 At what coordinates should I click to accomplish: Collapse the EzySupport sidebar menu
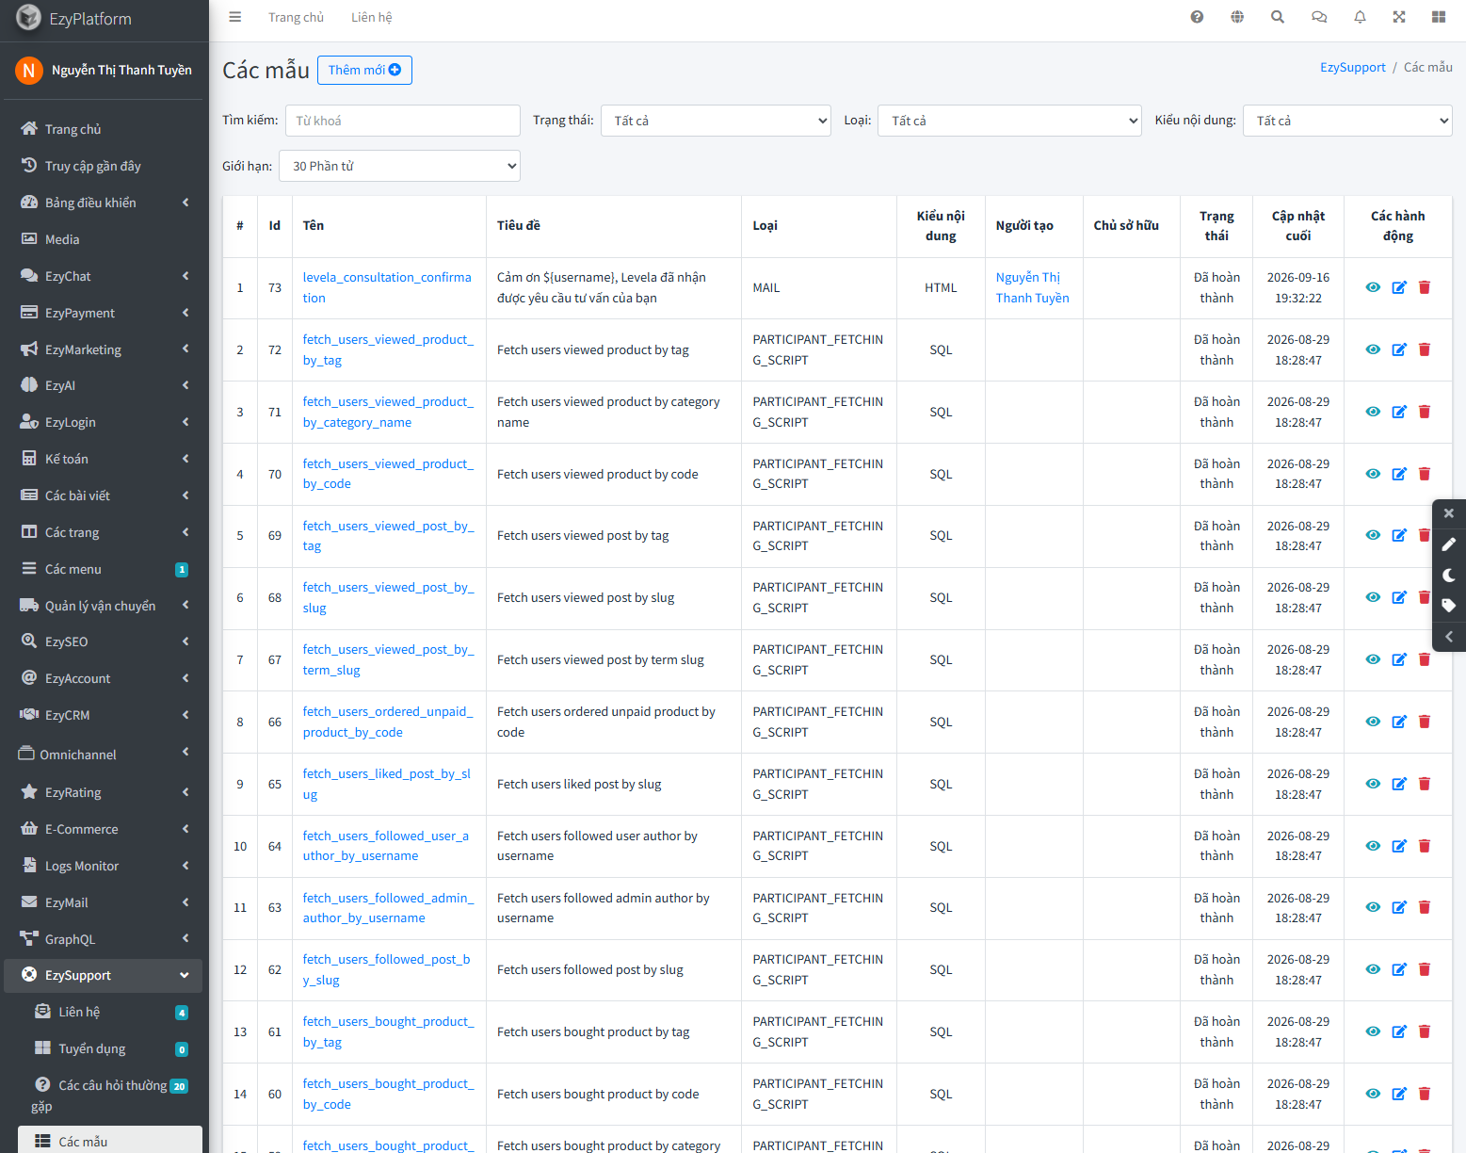click(x=104, y=975)
